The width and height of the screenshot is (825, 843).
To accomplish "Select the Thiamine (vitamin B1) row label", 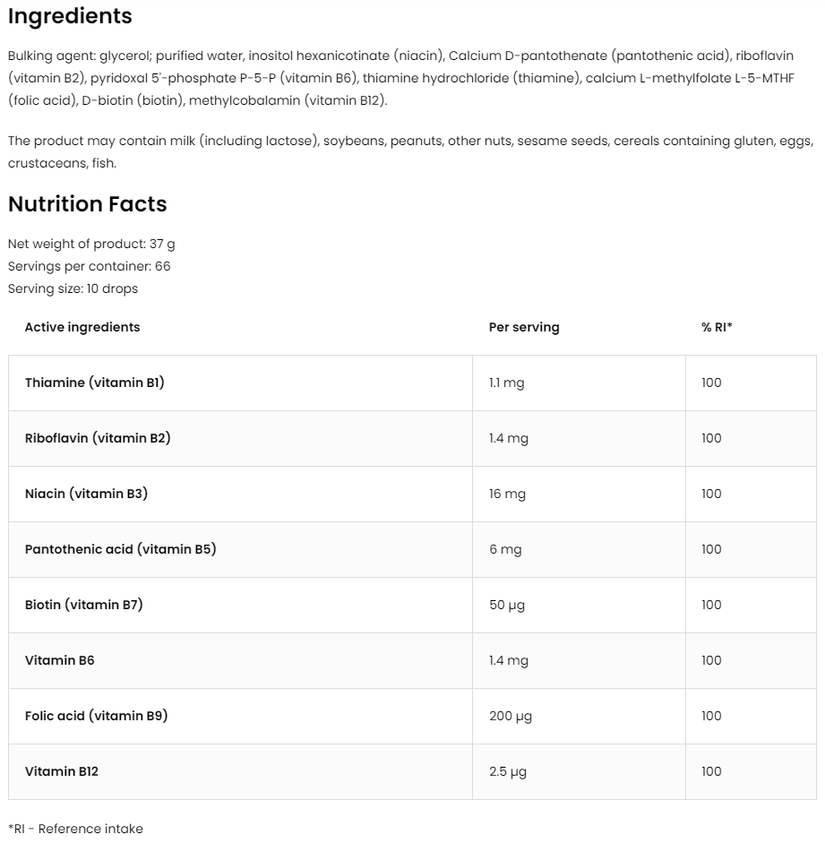I will [95, 383].
